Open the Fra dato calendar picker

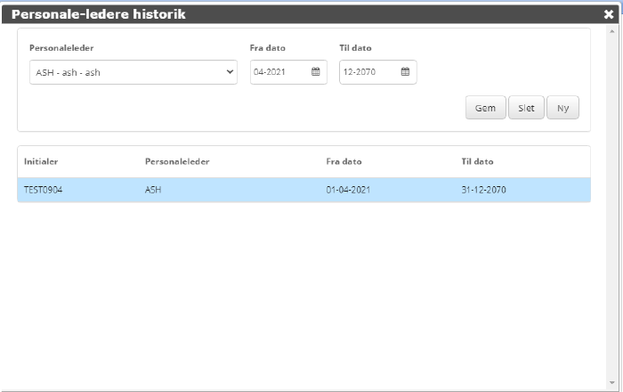tap(315, 72)
